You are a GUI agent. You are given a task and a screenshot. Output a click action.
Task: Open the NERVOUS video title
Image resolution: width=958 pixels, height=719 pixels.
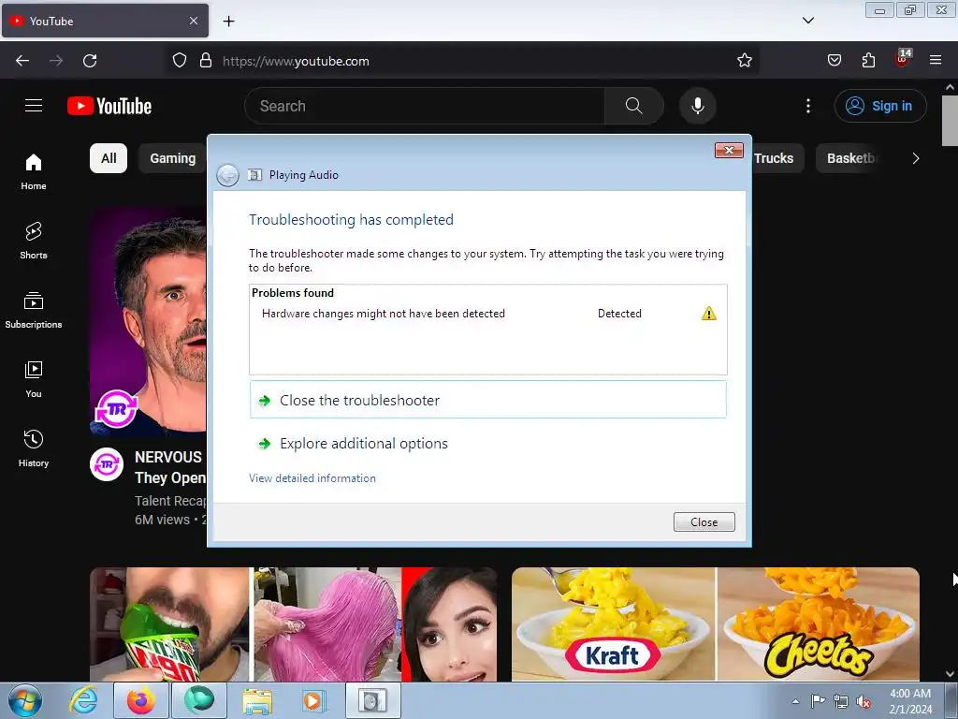coord(170,467)
